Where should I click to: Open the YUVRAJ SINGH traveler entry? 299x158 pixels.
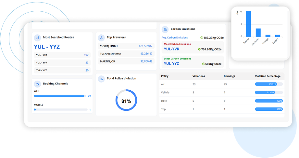[x=126, y=46]
